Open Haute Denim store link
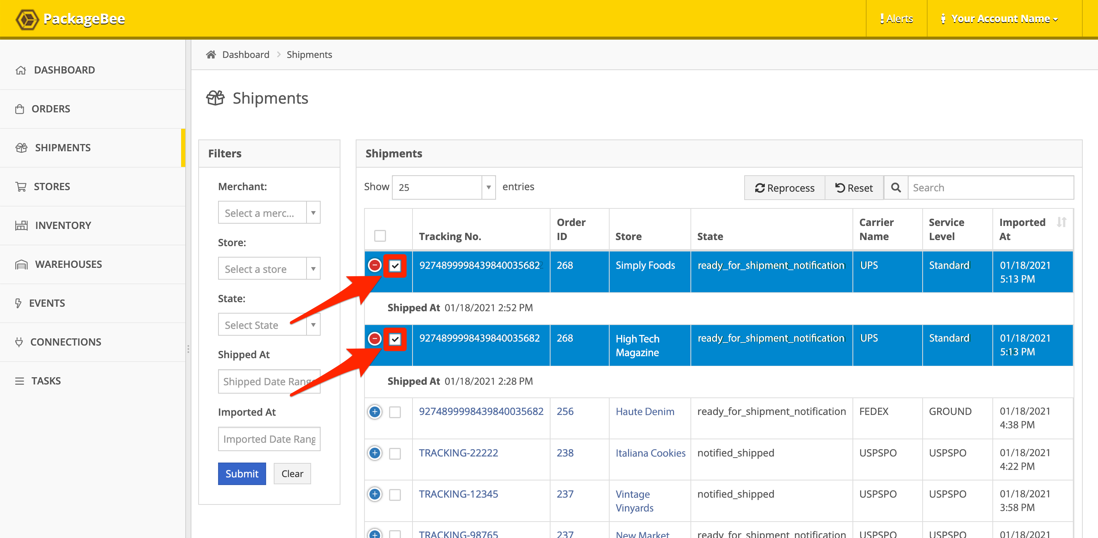 click(x=644, y=412)
